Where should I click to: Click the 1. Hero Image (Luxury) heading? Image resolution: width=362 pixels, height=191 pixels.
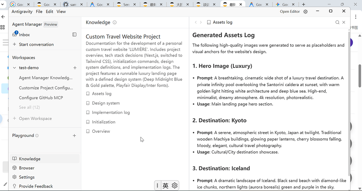(x=222, y=66)
